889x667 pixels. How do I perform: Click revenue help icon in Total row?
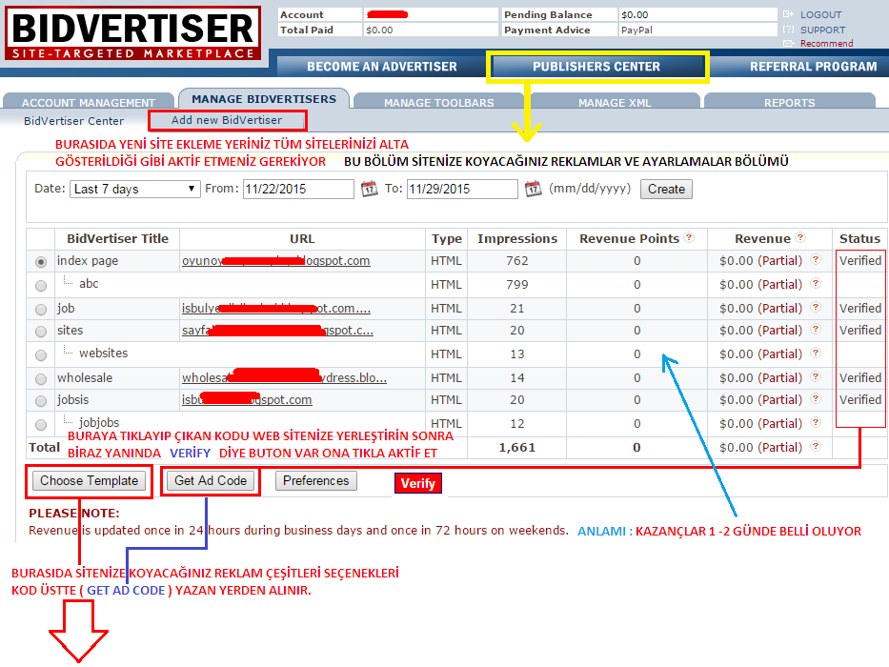pos(816,446)
